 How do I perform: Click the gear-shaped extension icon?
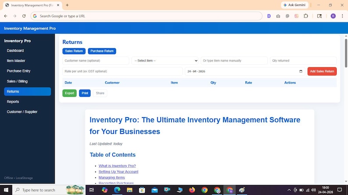pyautogui.click(x=288, y=16)
